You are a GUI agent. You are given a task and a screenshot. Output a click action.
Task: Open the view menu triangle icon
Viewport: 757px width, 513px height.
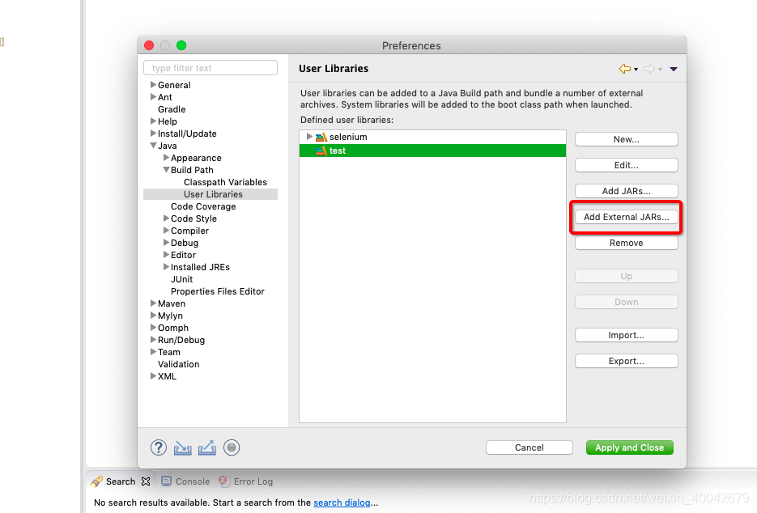(x=674, y=69)
